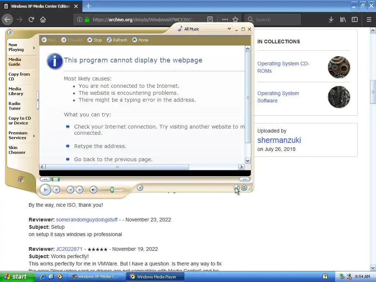The width and height of the screenshot is (376, 282).
Task: Open the Firefox library icon
Action: click(343, 20)
